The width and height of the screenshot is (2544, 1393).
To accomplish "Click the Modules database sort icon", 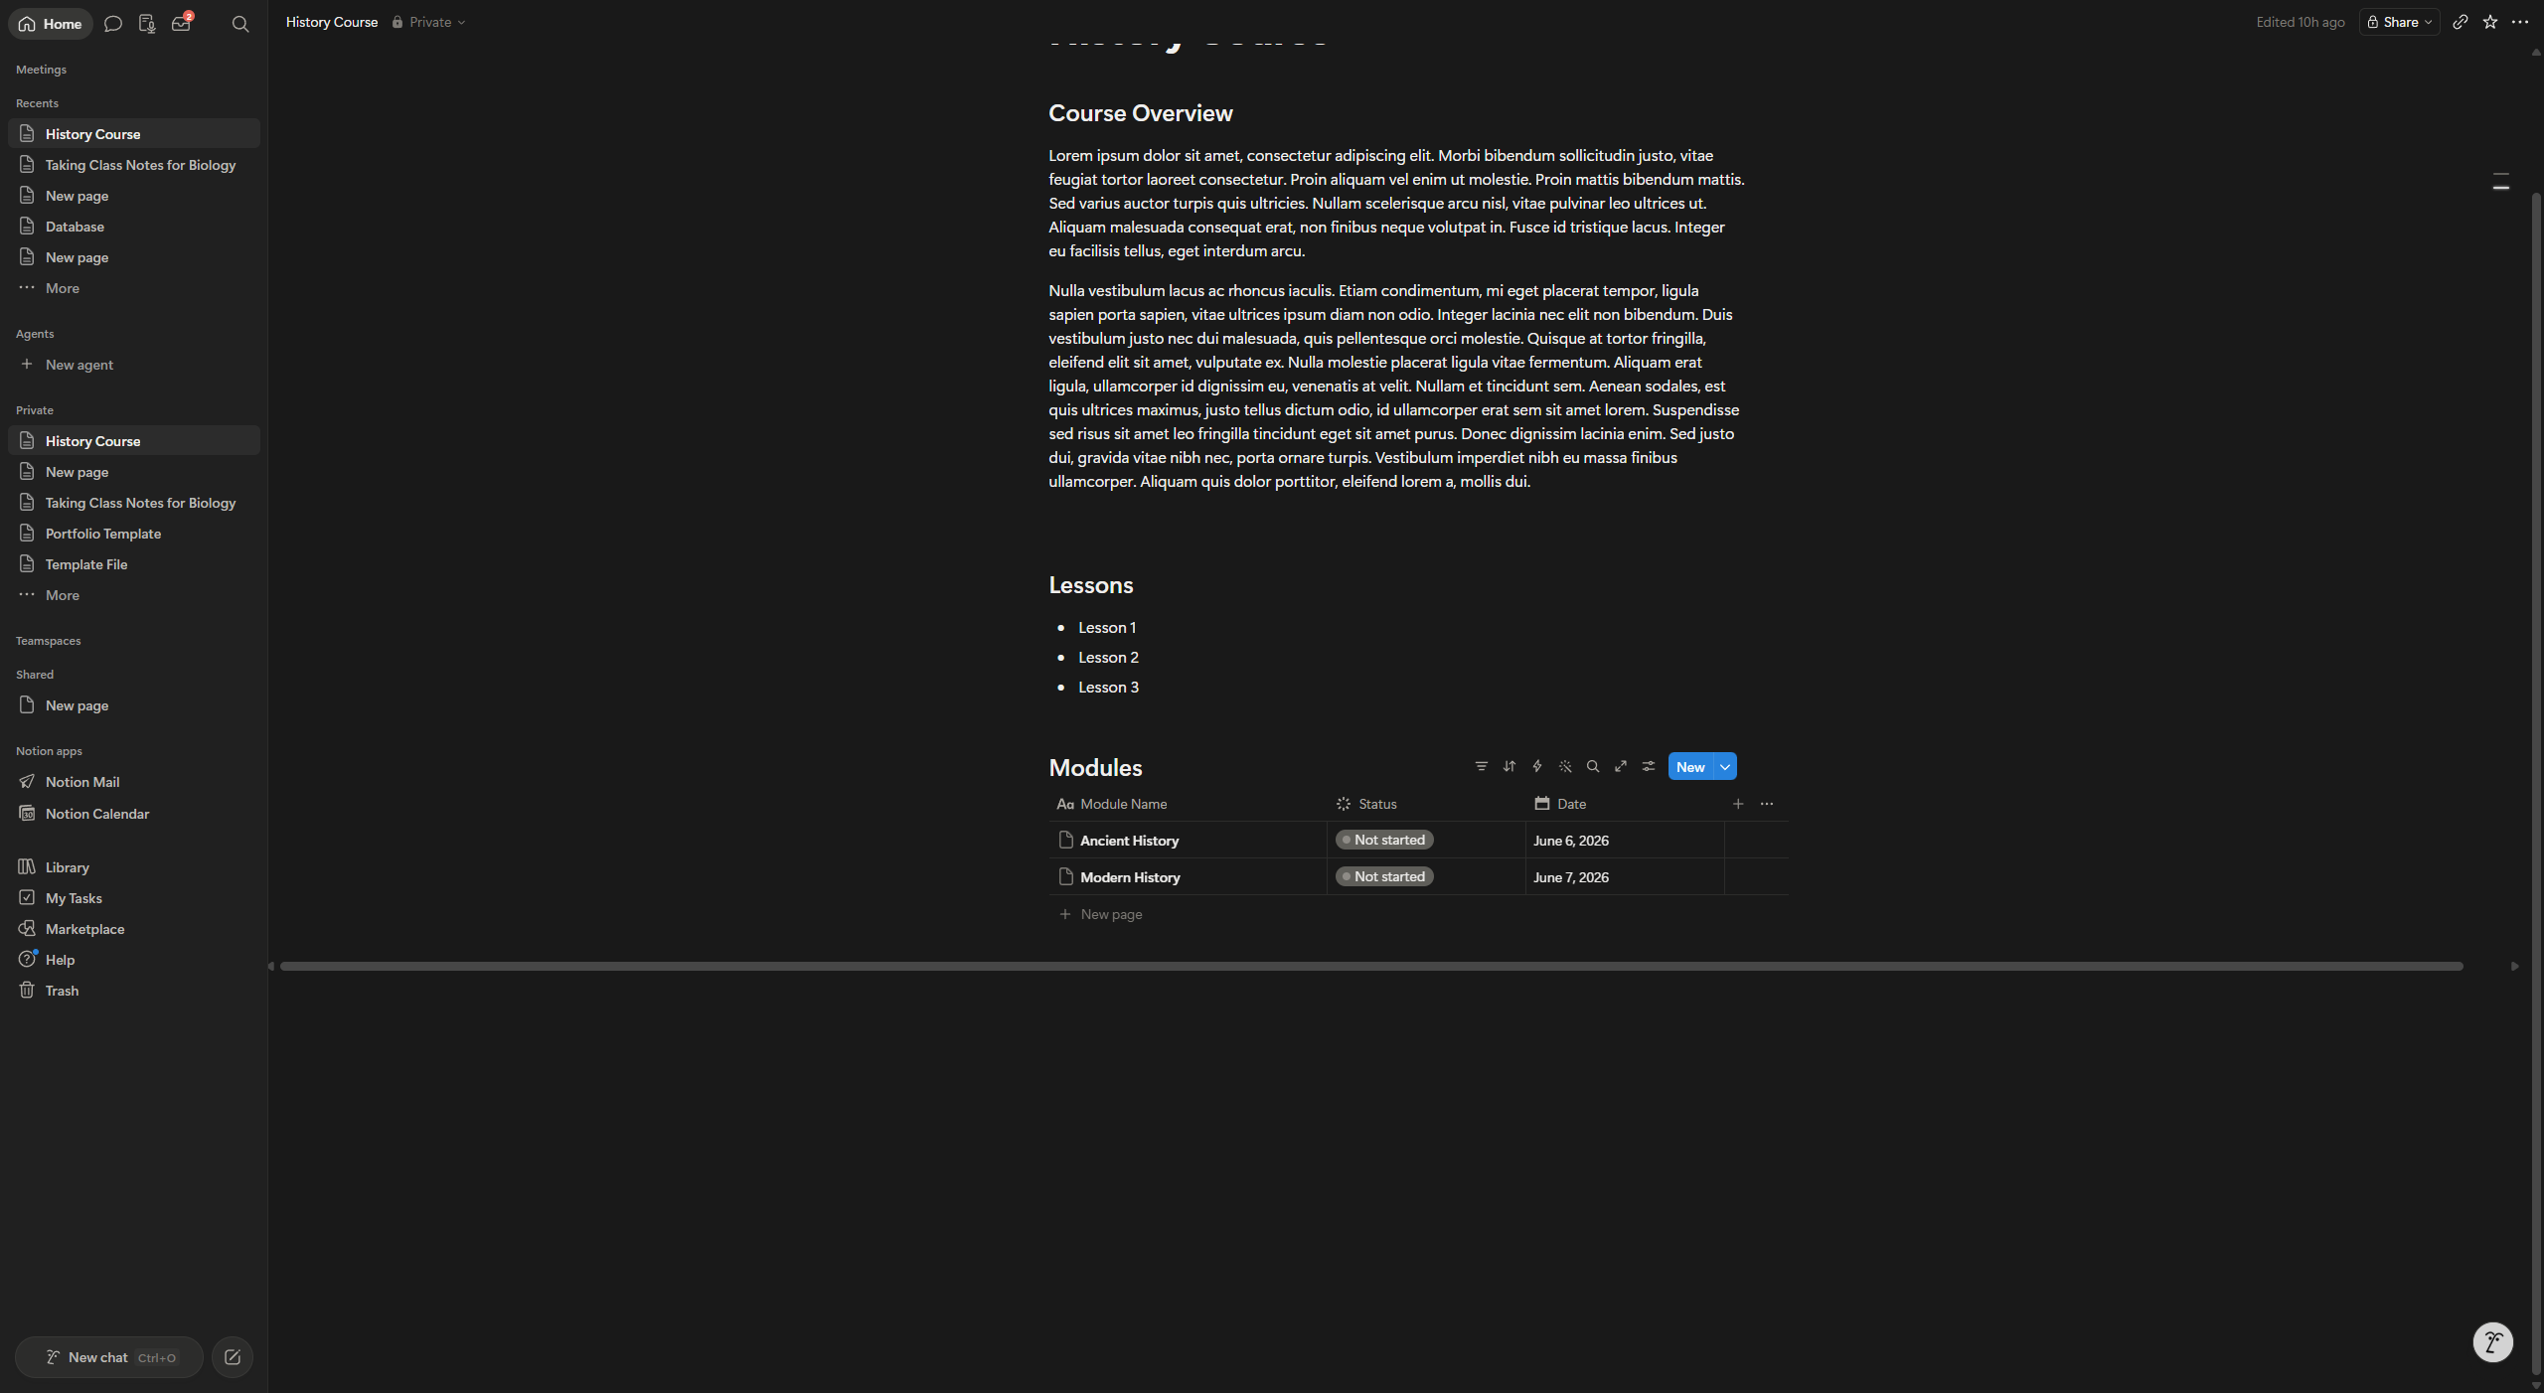I will pos(1509,766).
